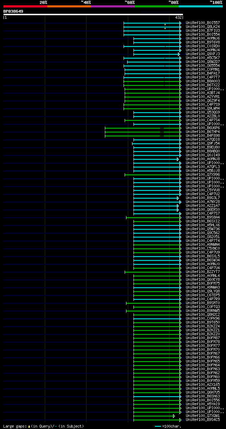
Task: Select the UniRef100_O65554 label
Action: click(x=203, y=65)
